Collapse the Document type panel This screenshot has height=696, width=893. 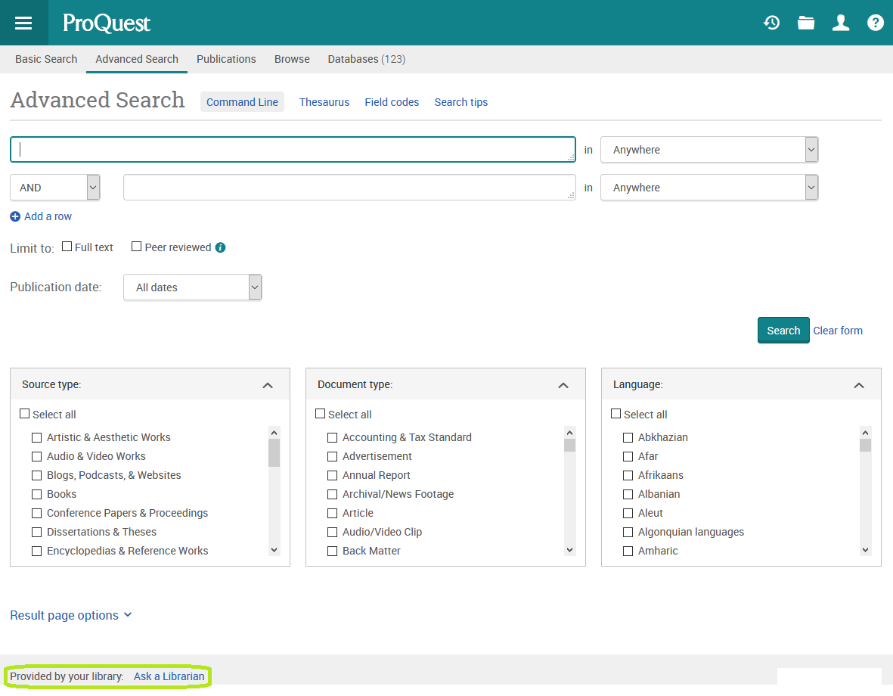563,385
